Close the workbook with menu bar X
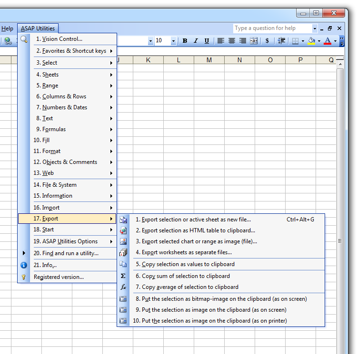The width and height of the screenshot is (357, 354). (x=339, y=29)
